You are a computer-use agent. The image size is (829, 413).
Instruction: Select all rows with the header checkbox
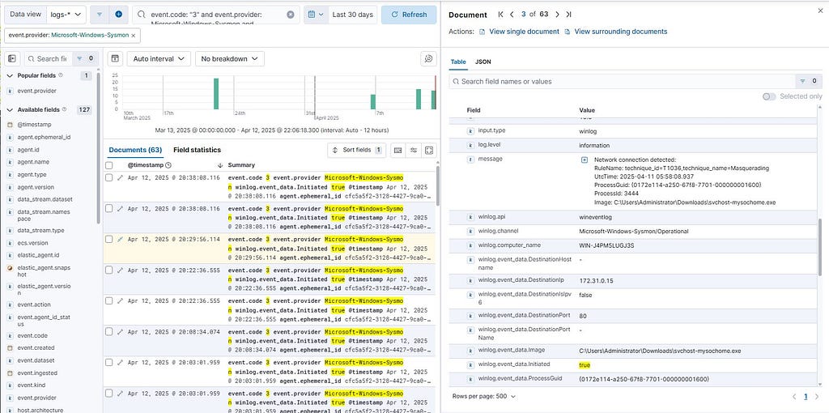coord(109,165)
